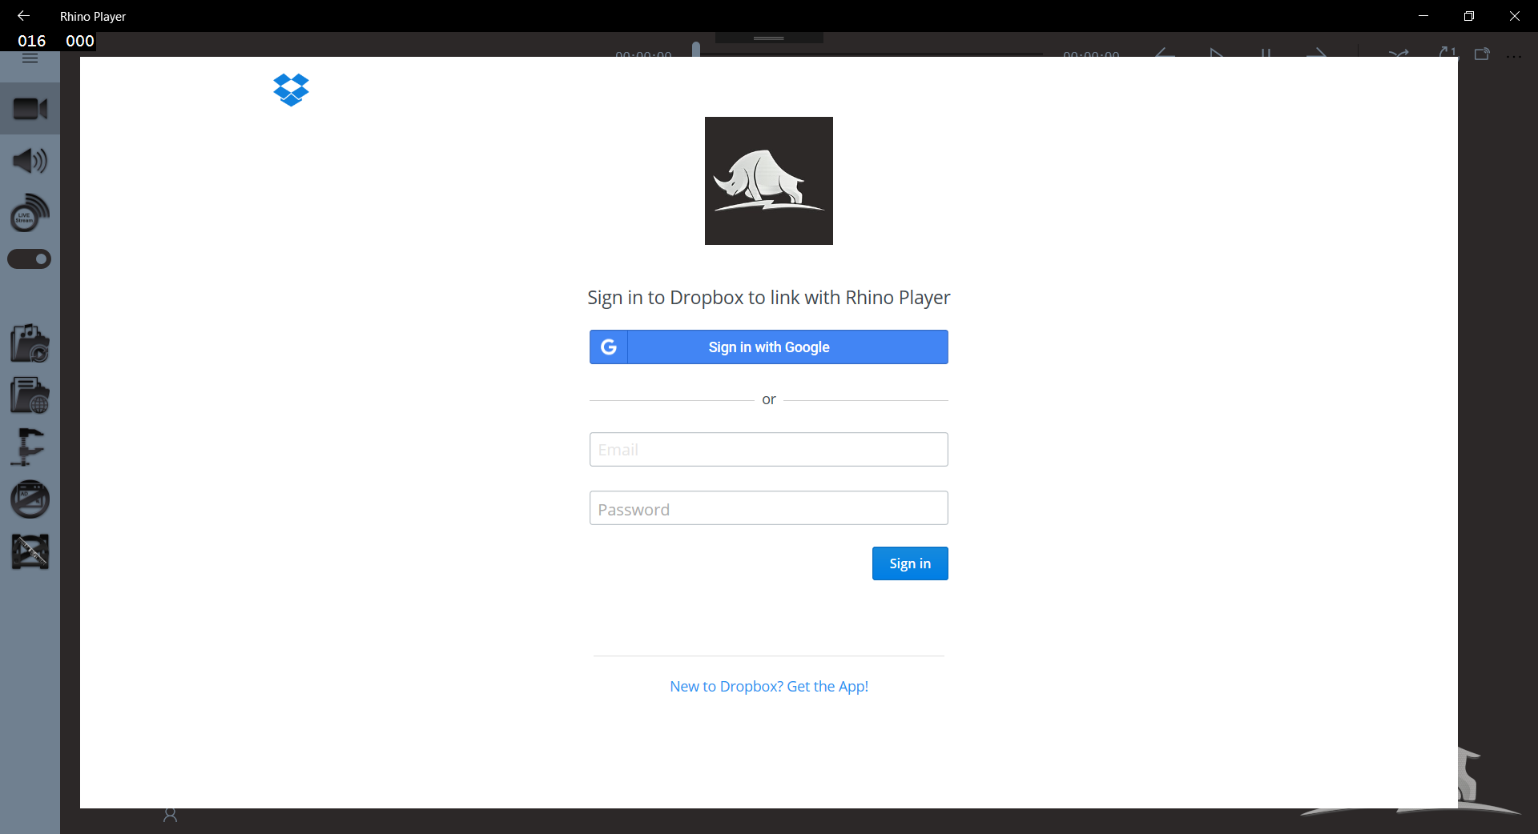Sign in with Google
Viewport: 1538px width, 834px height.
769,347
